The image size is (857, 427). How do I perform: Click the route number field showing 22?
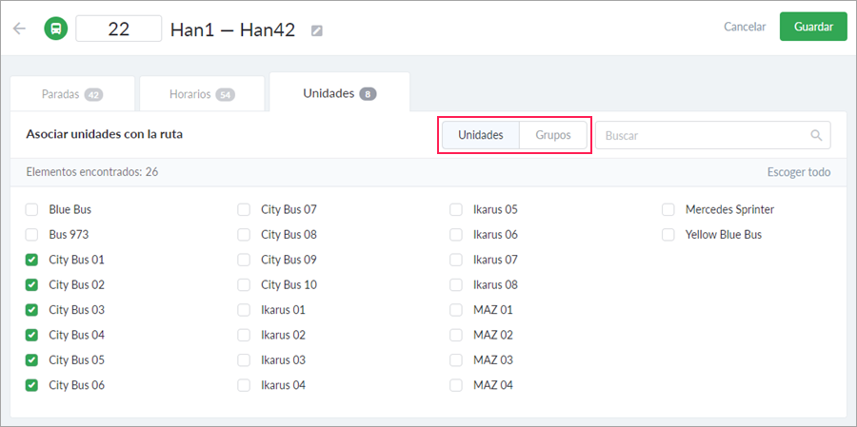pyautogui.click(x=119, y=29)
